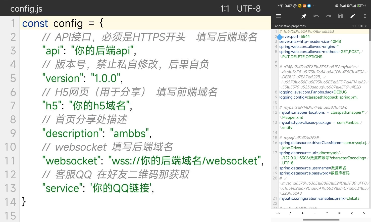Undo the last edit
This screenshot has width=371, height=222.
click(316, 16)
